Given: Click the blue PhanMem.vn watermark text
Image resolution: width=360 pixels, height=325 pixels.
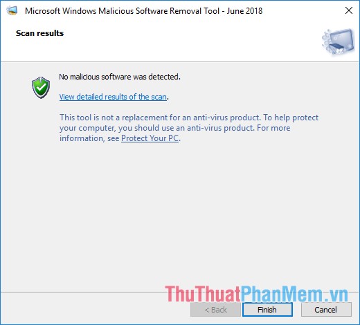Looking at the screenshot, I should tap(294, 294).
